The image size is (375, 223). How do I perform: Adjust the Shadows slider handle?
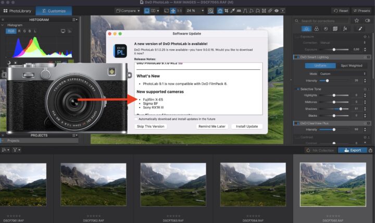[x=340, y=109]
